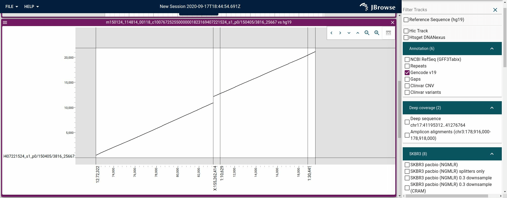Click the 1:10,629 axis label

[x=222, y=173]
